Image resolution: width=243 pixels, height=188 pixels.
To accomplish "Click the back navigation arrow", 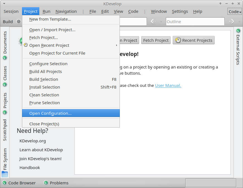I will (153, 21).
